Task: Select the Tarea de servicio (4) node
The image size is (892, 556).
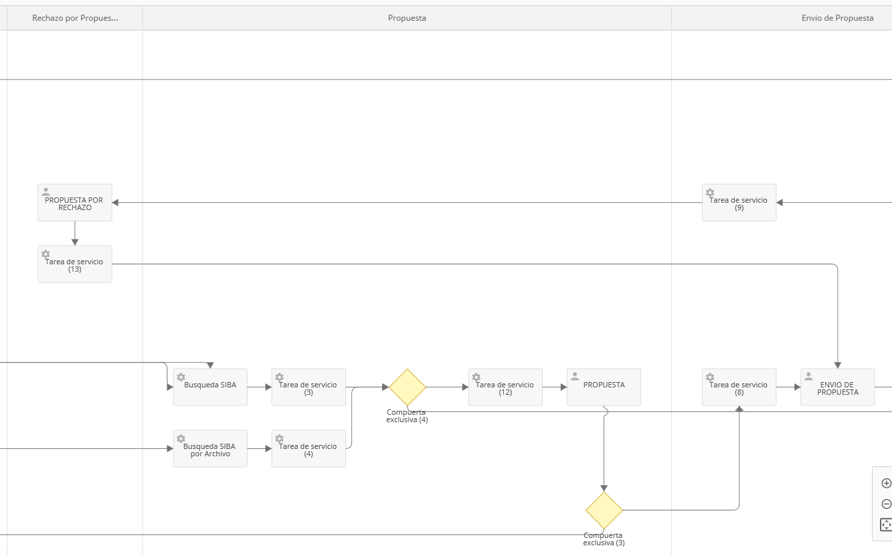Action: click(308, 449)
